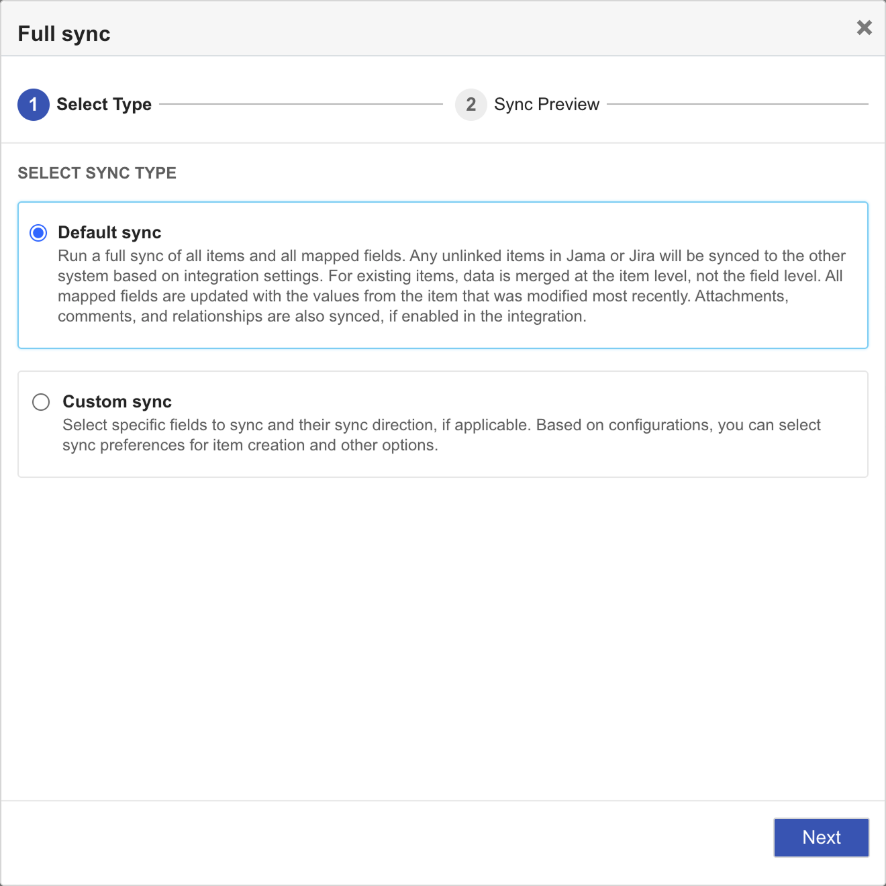
Task: Click the Select Type step label
Action: tap(103, 104)
